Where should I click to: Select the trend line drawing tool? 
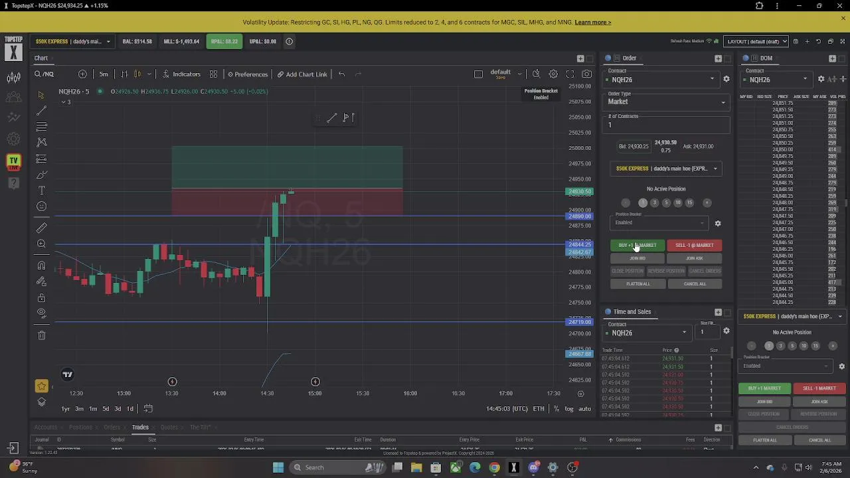coord(41,111)
